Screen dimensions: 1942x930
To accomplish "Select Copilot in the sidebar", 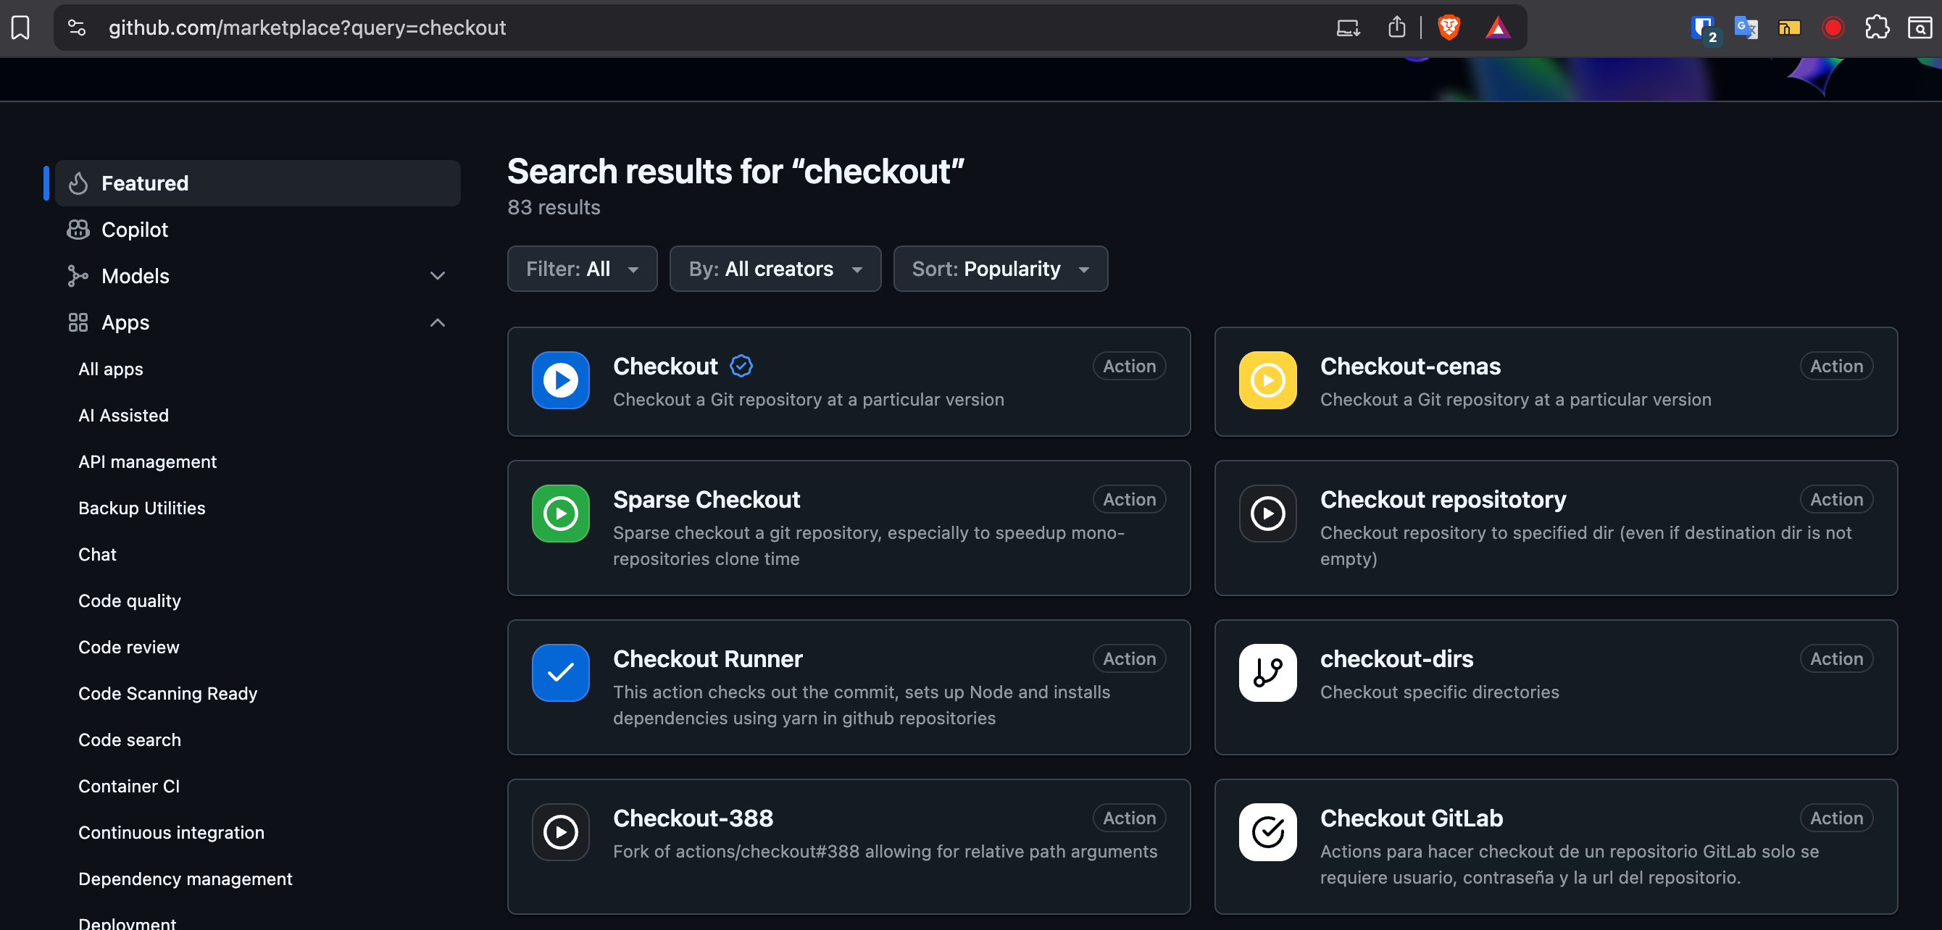I will [134, 229].
